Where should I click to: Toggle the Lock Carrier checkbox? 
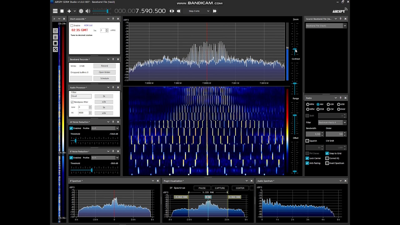pyautogui.click(x=307, y=158)
